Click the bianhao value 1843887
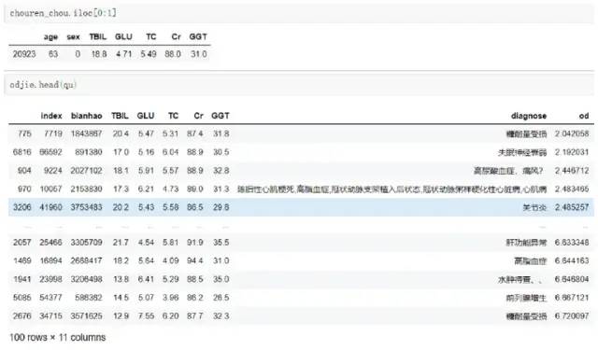Viewport: 598px width, 350px height. tap(86, 133)
